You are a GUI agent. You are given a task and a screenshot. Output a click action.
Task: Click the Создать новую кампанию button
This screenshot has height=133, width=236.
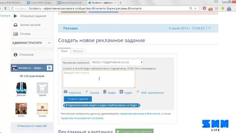[134, 131]
